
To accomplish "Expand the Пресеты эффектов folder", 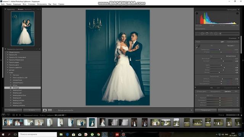I will click(8, 67).
